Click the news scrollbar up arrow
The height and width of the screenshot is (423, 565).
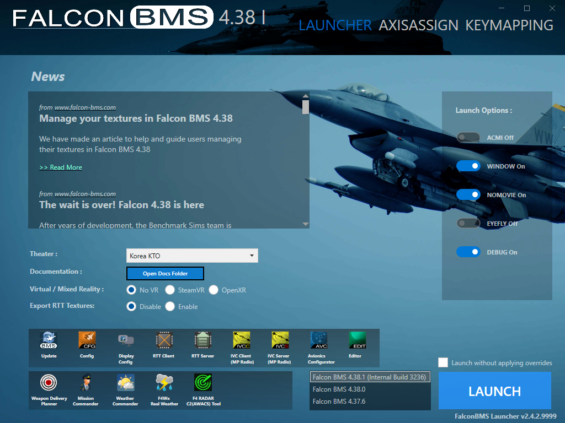pos(306,96)
